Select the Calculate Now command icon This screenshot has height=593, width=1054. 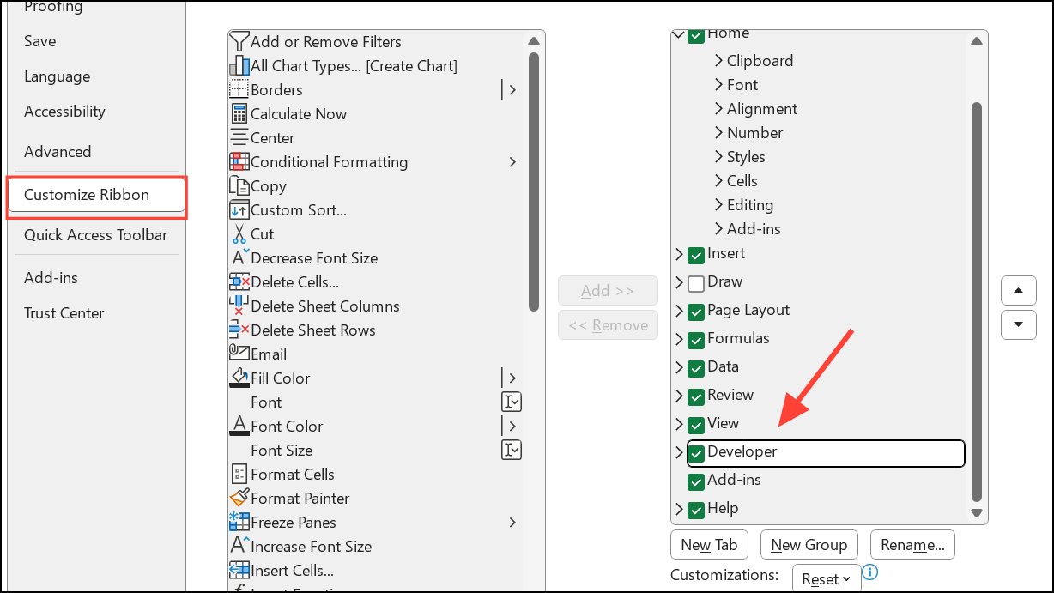(x=239, y=113)
